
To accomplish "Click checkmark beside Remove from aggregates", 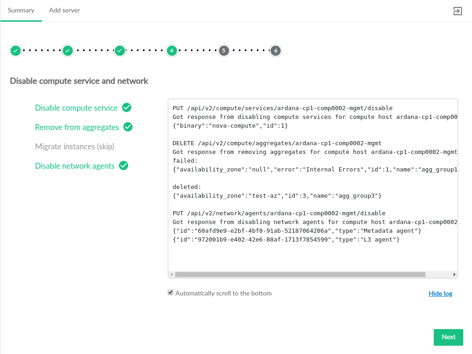I will (x=128, y=127).
